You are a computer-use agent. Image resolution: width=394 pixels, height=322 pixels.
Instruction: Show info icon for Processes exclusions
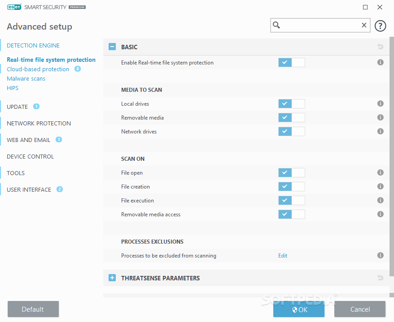380,255
